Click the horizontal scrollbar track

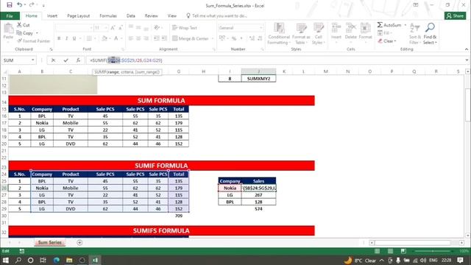click(417, 242)
